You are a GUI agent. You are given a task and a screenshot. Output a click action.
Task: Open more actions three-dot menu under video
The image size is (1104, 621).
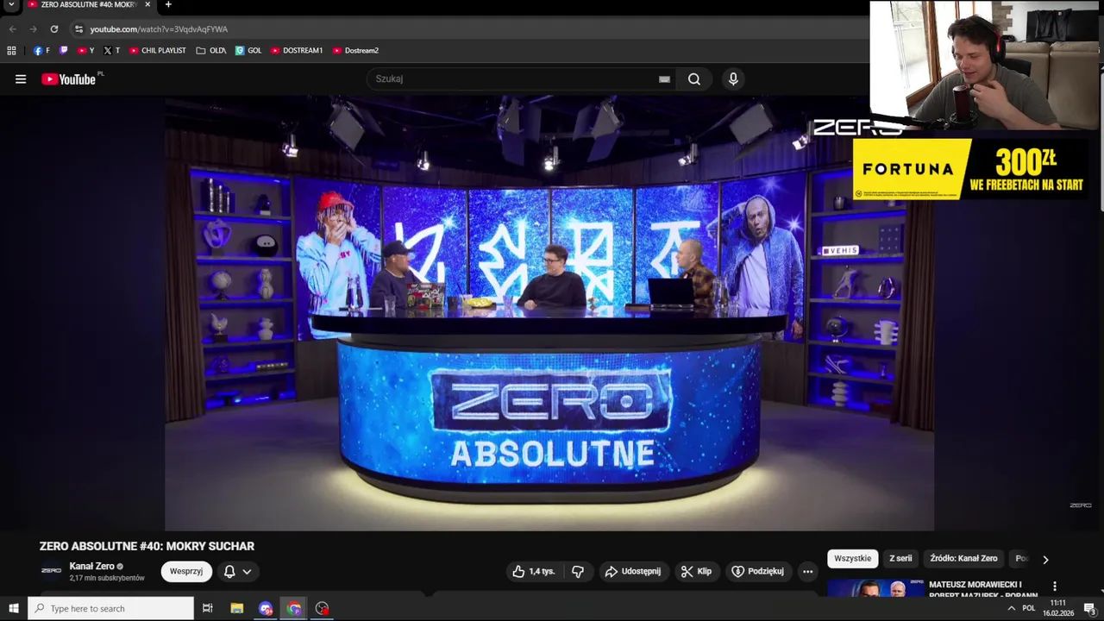[x=807, y=571]
